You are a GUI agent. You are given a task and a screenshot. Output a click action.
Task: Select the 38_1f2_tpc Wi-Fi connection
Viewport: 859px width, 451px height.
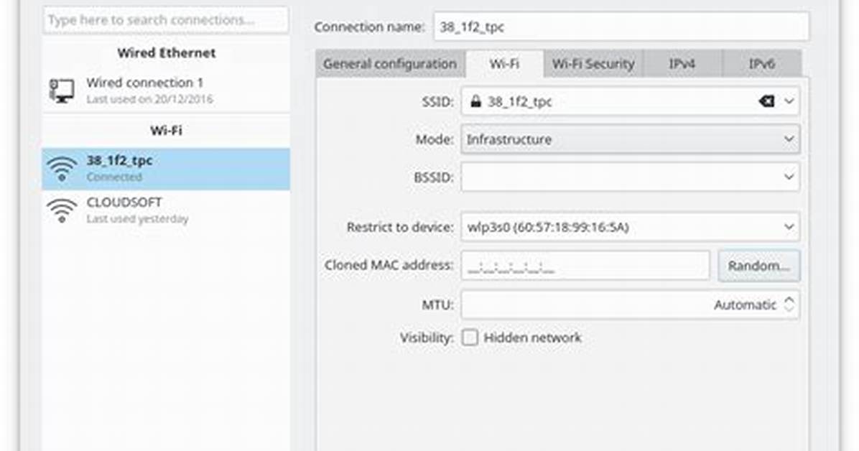(x=165, y=169)
